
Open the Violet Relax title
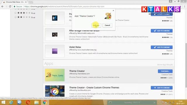[75, 47]
